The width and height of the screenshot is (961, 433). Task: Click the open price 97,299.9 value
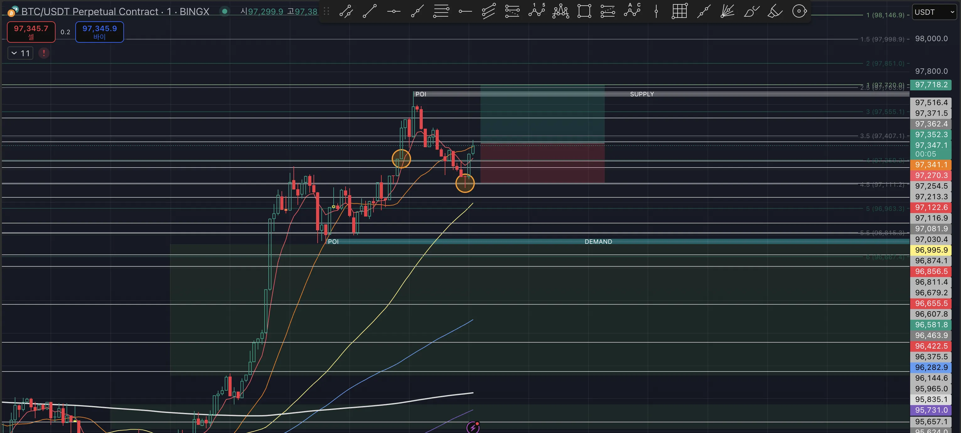[x=265, y=12]
